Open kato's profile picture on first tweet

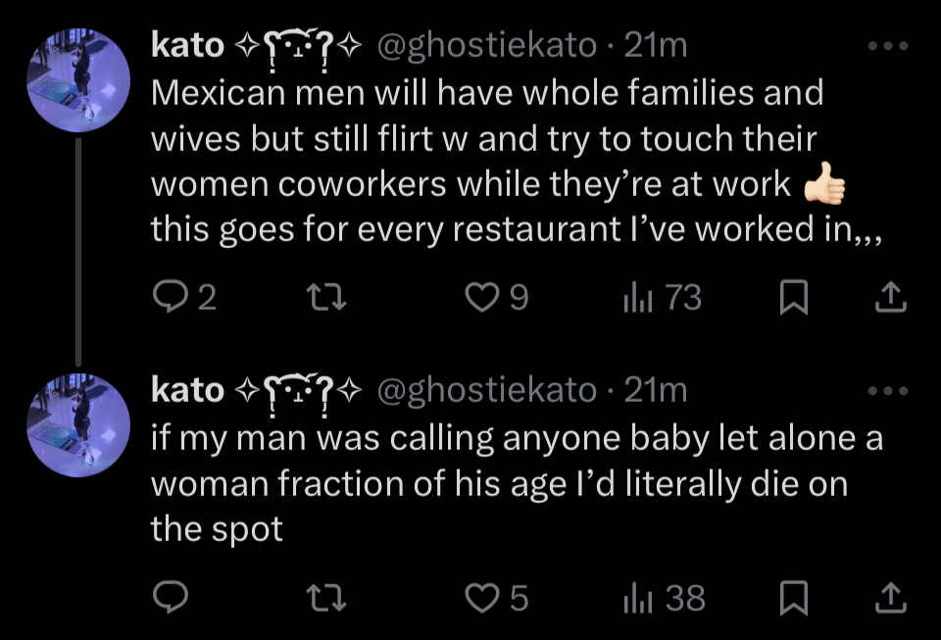78,78
